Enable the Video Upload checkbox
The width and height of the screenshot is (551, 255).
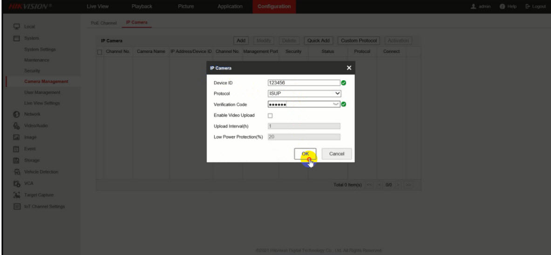point(270,116)
